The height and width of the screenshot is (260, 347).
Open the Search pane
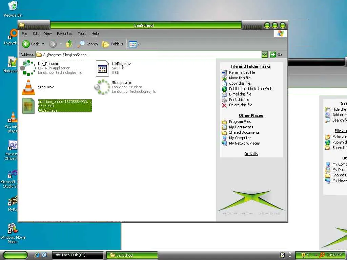pos(88,44)
